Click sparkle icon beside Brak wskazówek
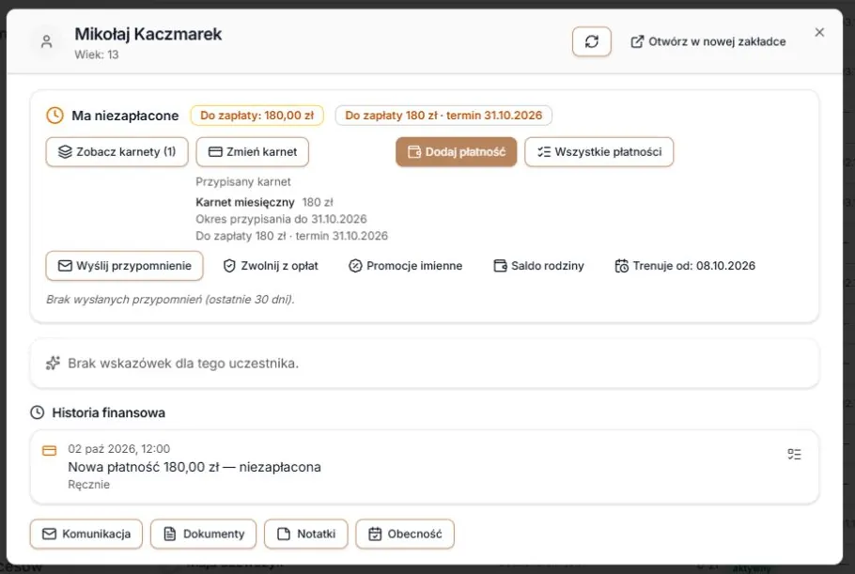This screenshot has width=855, height=574. click(53, 363)
